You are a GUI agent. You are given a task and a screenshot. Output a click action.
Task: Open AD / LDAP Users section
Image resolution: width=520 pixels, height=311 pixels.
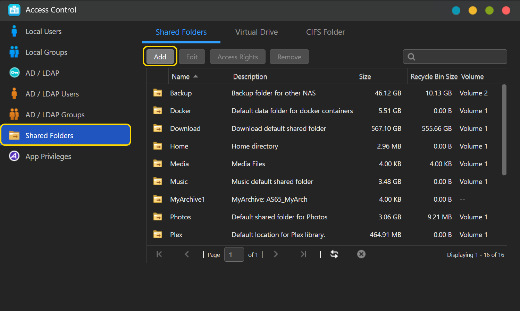[66, 94]
